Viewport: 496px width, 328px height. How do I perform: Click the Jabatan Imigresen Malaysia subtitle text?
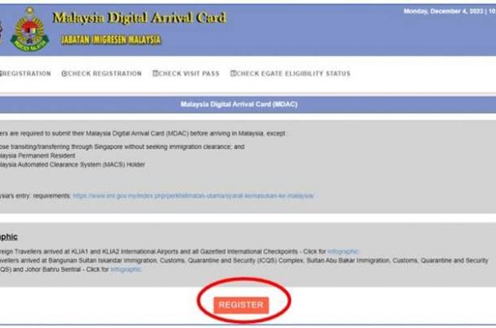111,40
